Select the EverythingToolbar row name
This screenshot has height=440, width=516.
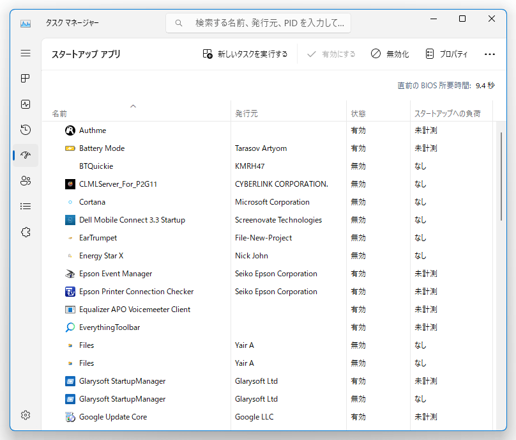tap(110, 327)
